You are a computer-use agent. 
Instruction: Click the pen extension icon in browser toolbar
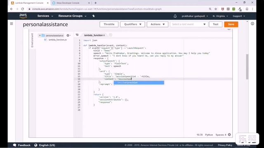click(240, 9)
